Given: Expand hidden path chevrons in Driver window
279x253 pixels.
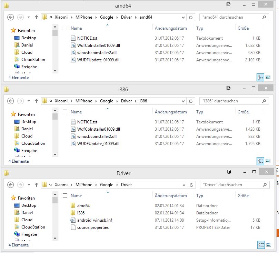Looking at the screenshot, I should [x=51, y=185].
